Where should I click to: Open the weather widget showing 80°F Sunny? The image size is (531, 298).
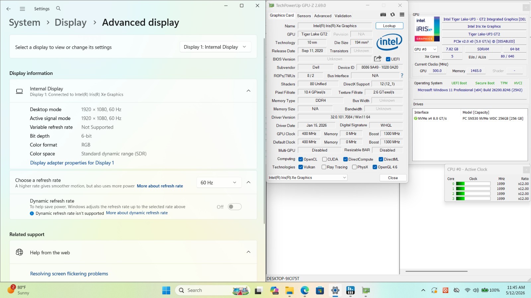coord(19,290)
